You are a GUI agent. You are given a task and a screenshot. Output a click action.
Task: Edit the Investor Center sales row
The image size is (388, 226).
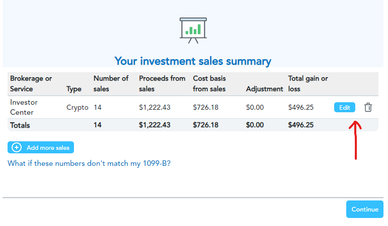pos(344,107)
